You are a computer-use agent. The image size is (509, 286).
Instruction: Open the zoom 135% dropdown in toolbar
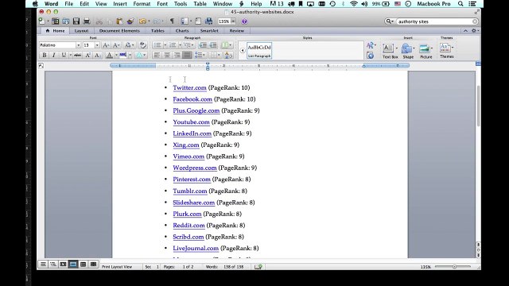tap(233, 21)
